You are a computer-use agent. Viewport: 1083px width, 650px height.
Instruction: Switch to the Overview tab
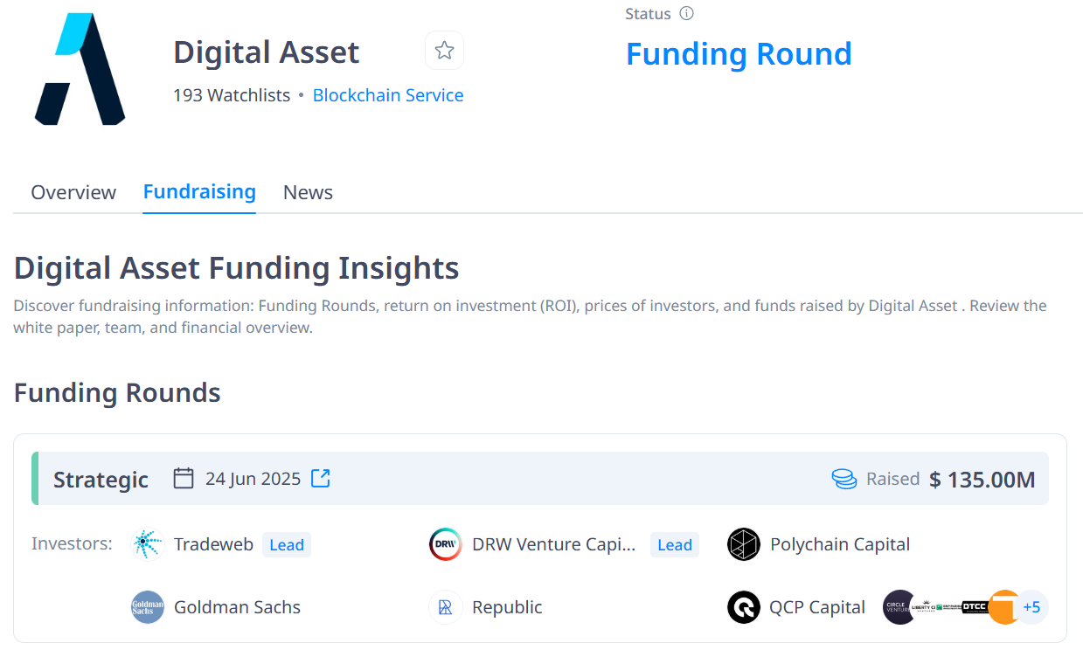tap(73, 192)
